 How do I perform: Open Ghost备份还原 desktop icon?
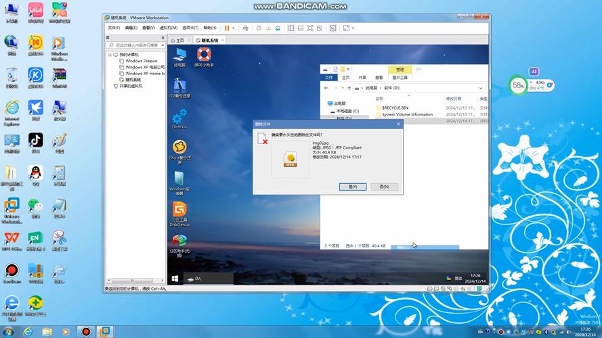(179, 152)
